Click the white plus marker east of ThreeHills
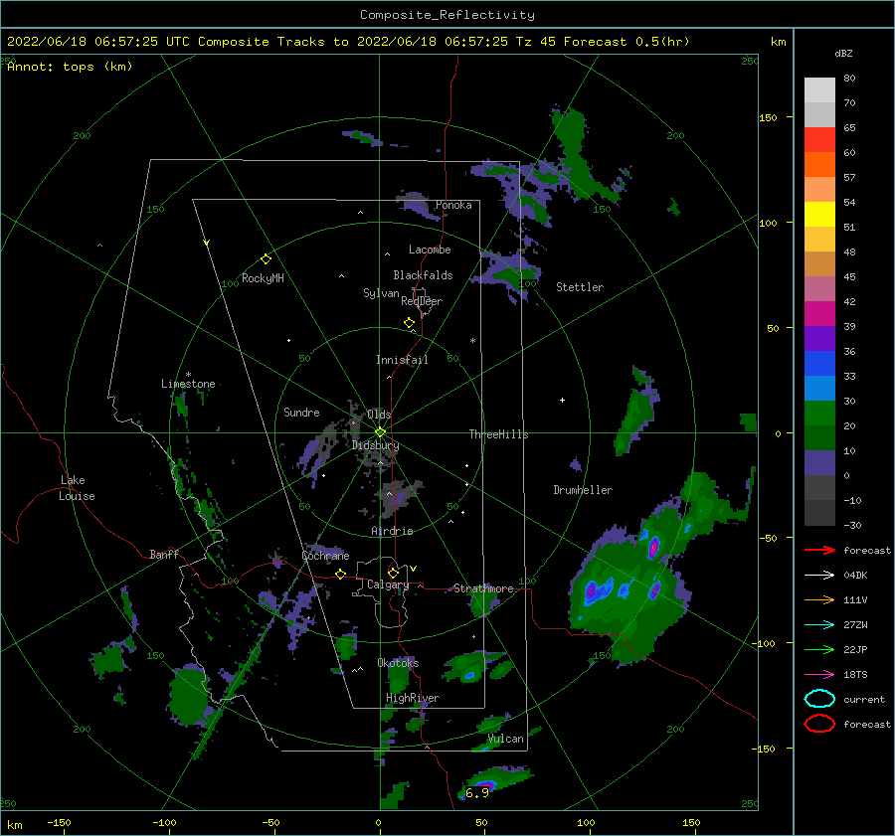The height and width of the screenshot is (836, 895). (x=562, y=400)
